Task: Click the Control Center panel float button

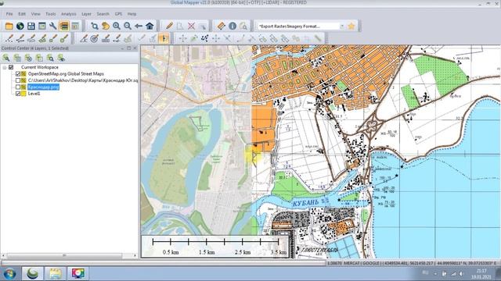Action: 128,48
